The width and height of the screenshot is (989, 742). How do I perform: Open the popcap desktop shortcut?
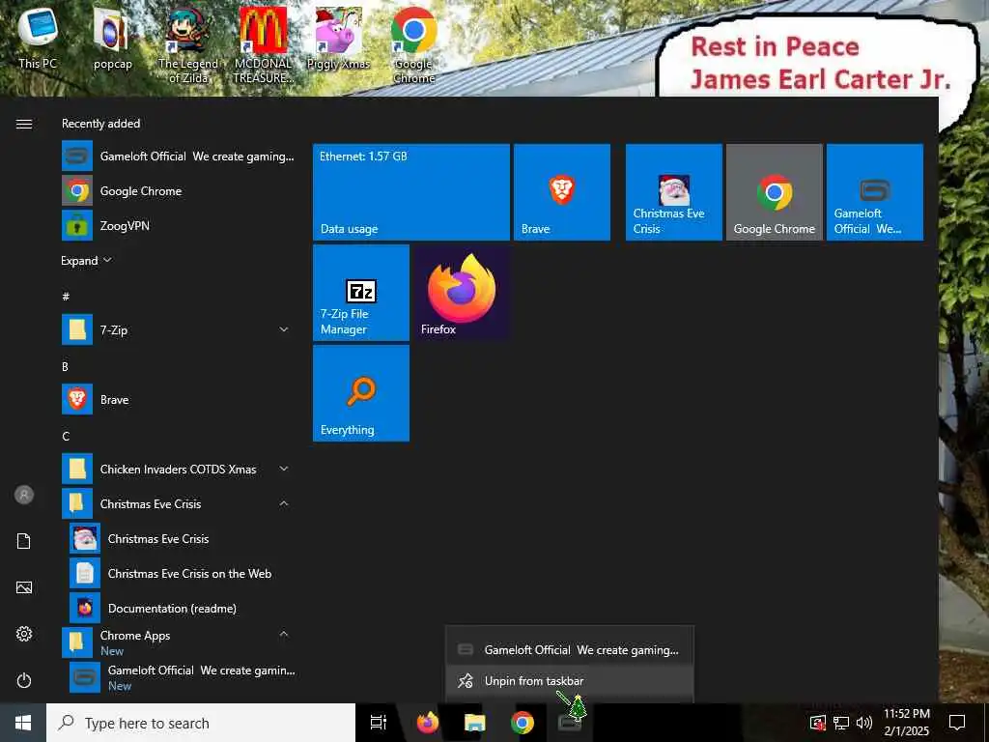112,37
